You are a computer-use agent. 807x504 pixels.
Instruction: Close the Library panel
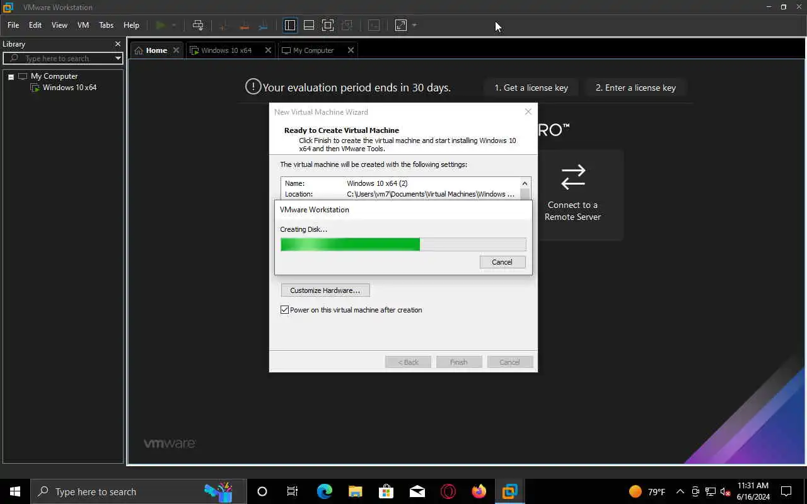coord(117,44)
